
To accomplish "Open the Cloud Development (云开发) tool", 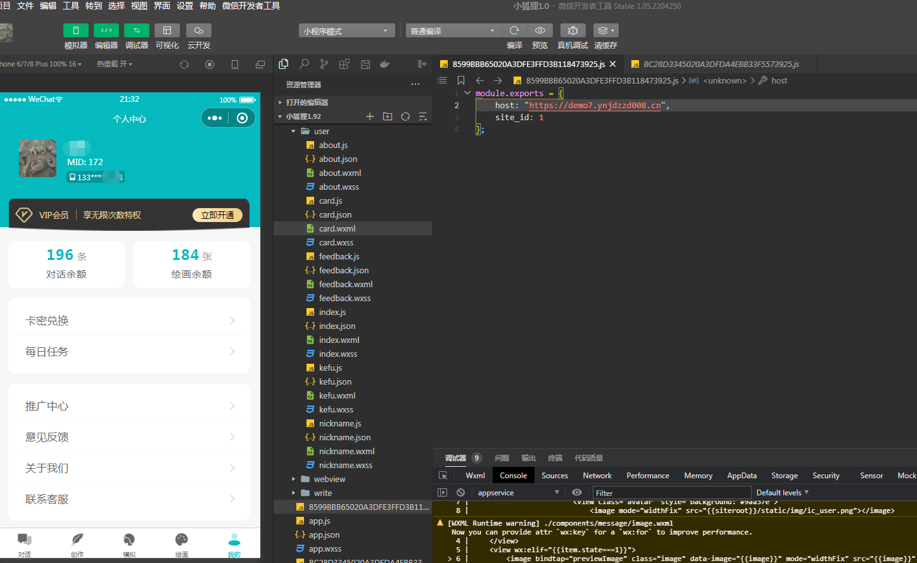I will (199, 30).
